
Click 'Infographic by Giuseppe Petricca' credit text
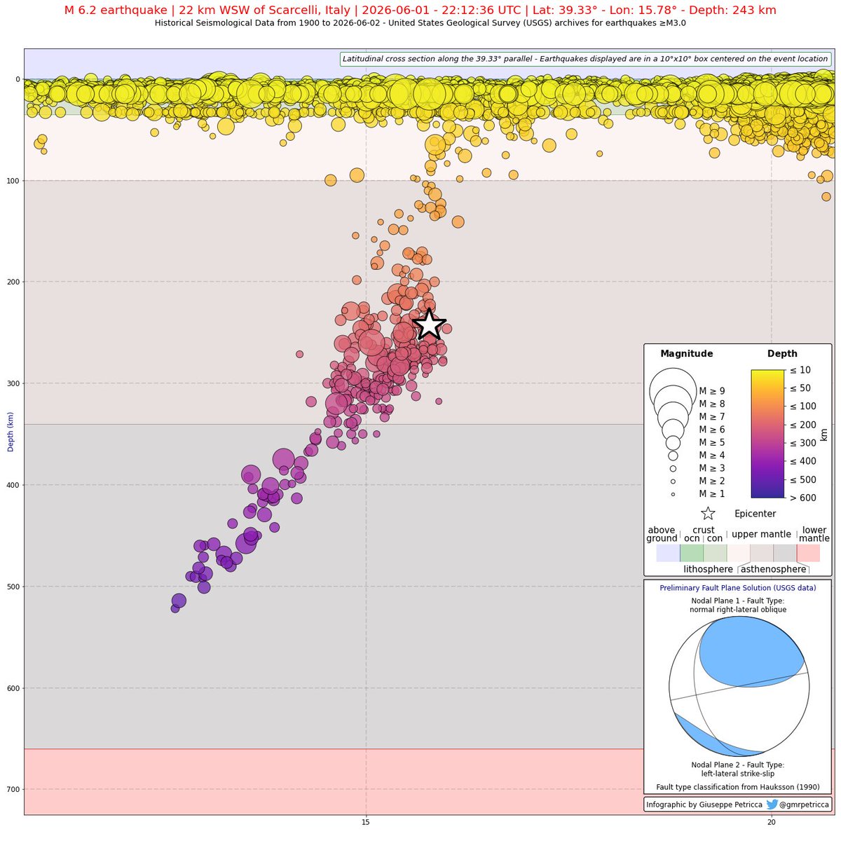point(704,805)
